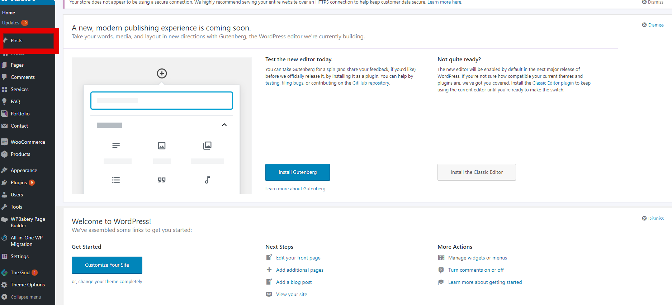Click the WPBakery Page Builder icon
672x305 pixels.
(x=4, y=219)
